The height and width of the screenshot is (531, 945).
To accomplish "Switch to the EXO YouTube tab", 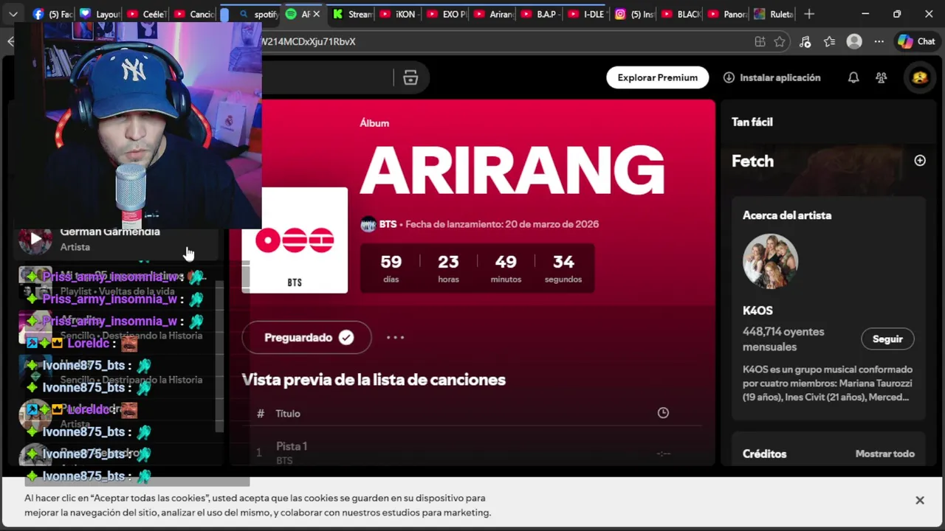I will point(445,14).
